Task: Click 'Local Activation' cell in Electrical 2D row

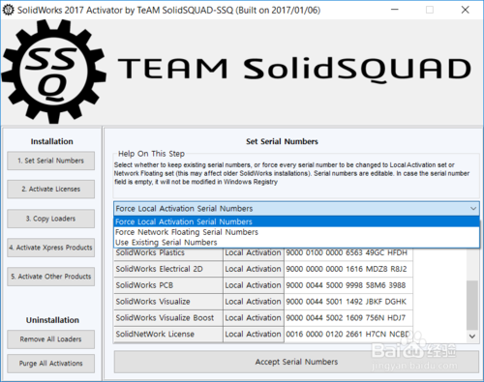Action: tap(254, 269)
